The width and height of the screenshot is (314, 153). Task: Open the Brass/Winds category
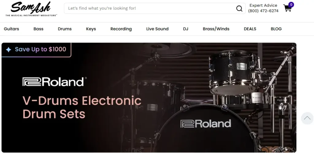pos(216,29)
